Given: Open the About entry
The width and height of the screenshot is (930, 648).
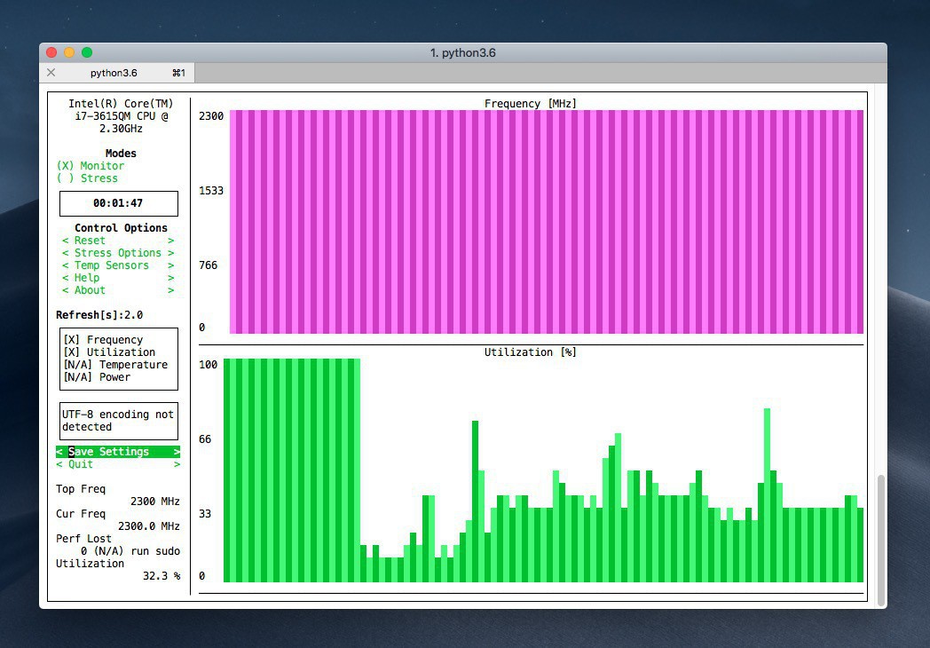Looking at the screenshot, I should [x=118, y=290].
